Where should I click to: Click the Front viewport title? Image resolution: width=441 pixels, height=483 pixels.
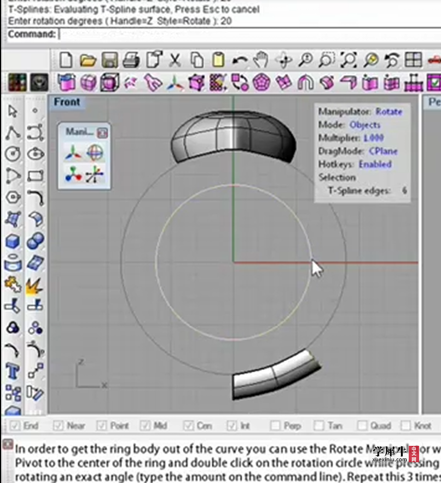click(67, 102)
